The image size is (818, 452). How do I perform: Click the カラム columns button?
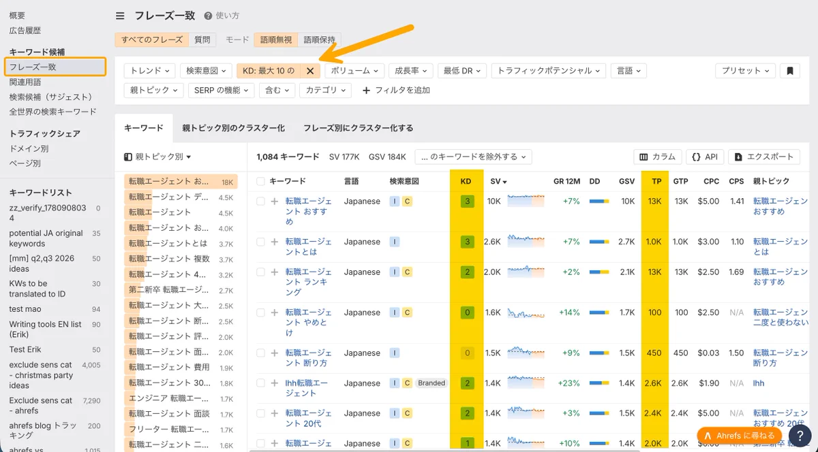coord(657,157)
